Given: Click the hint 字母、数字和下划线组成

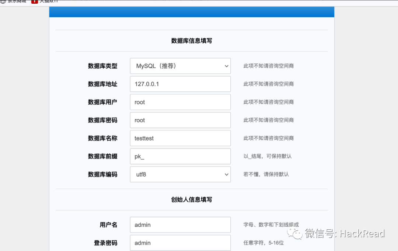Looking at the screenshot, I should [x=271, y=224].
